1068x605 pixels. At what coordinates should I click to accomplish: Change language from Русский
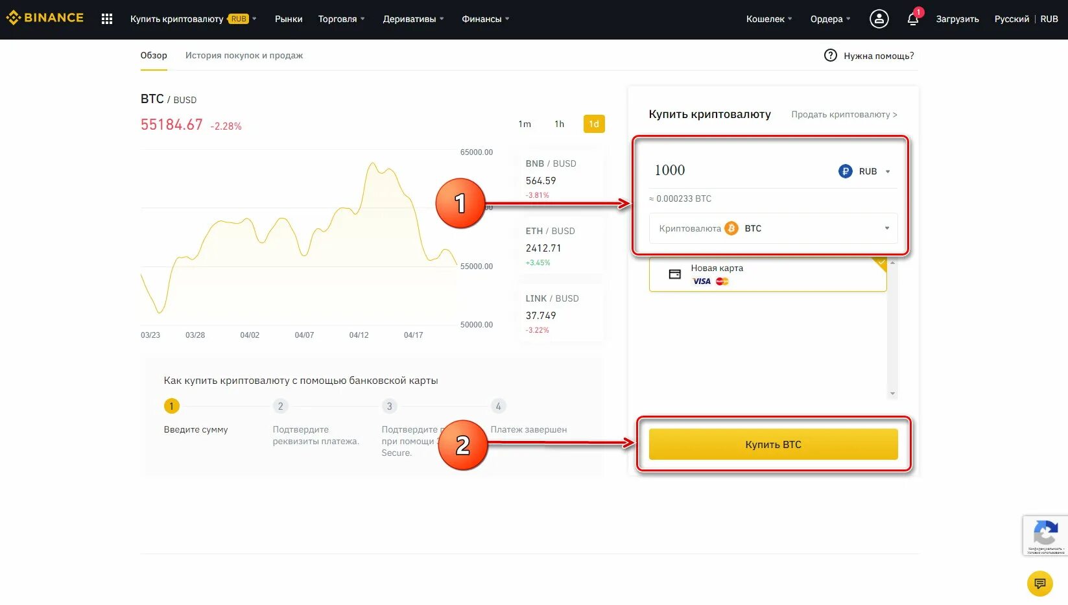click(x=1012, y=19)
